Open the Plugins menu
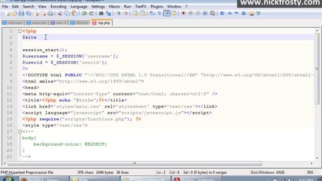Screen dimensions: 322x181 (x=156, y=7)
